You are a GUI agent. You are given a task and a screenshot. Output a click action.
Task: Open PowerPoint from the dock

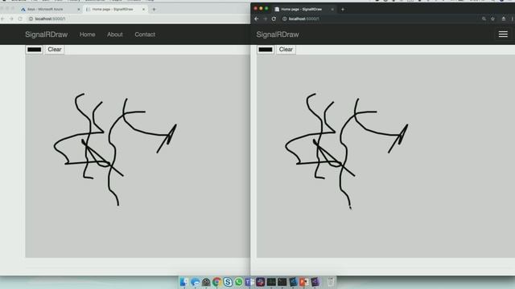304,282
